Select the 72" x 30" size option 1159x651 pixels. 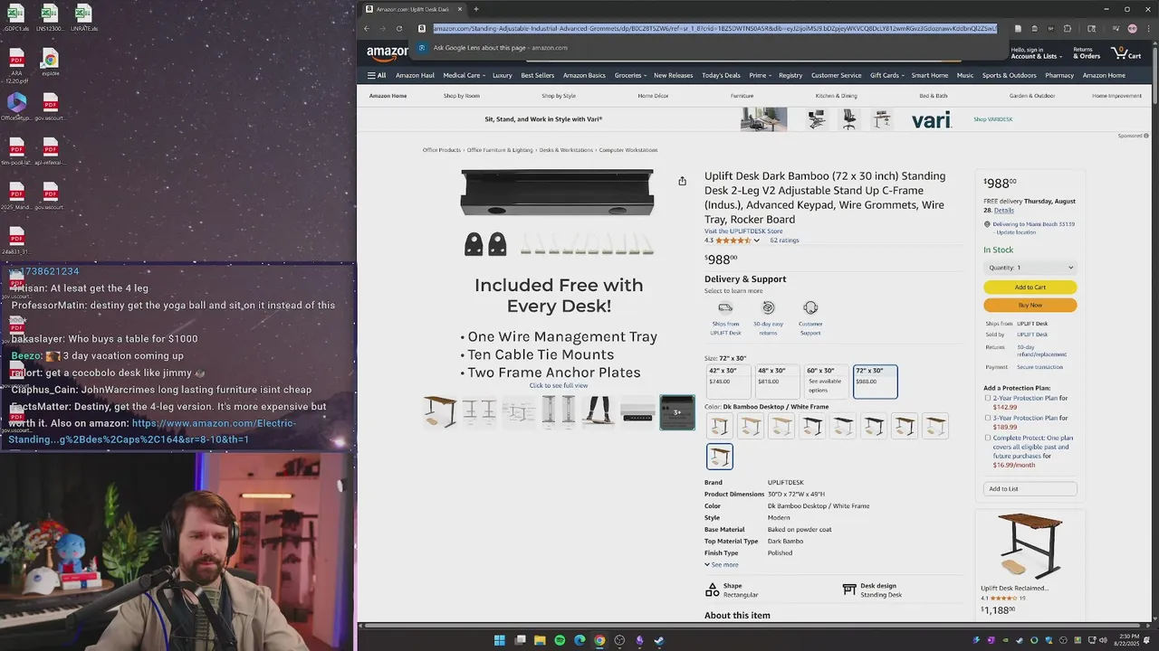click(875, 382)
